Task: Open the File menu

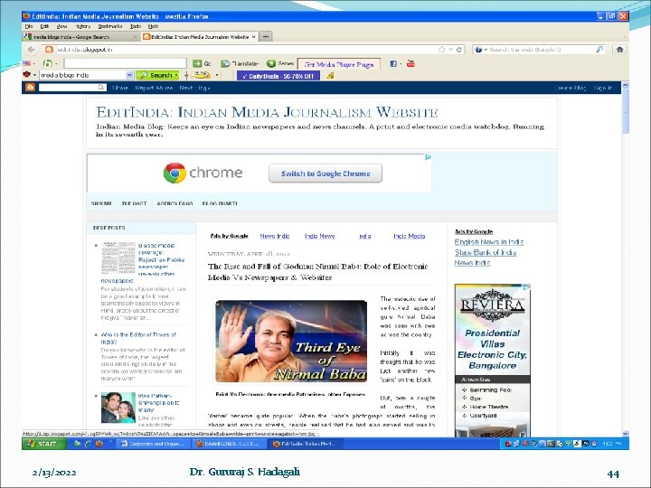Action: click(x=29, y=26)
